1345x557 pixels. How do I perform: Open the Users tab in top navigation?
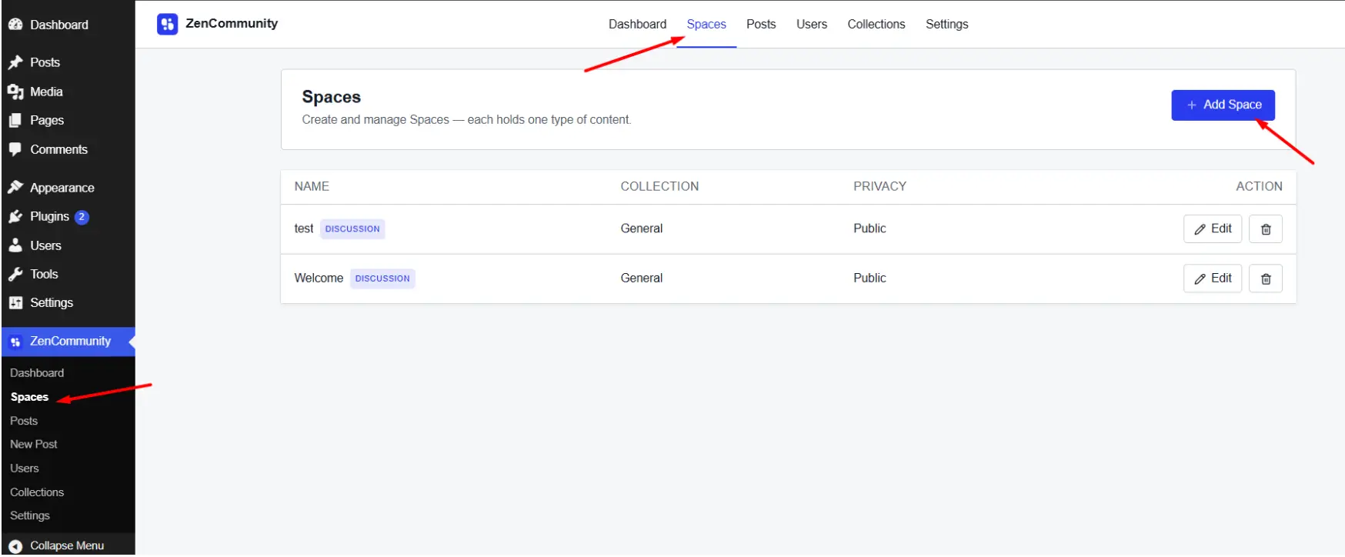[x=812, y=24]
